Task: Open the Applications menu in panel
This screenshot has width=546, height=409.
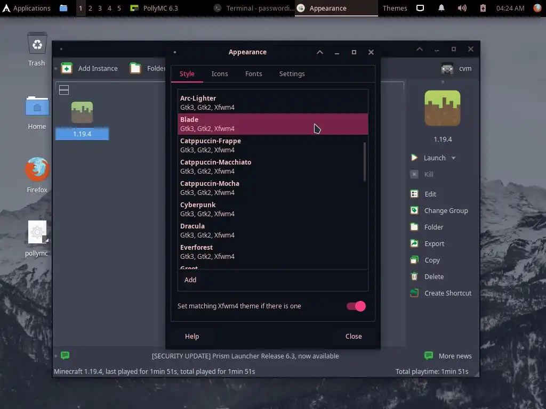Action: pyautogui.click(x=27, y=8)
